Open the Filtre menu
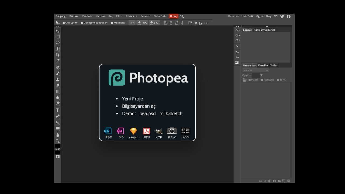345x194 pixels. click(119, 16)
